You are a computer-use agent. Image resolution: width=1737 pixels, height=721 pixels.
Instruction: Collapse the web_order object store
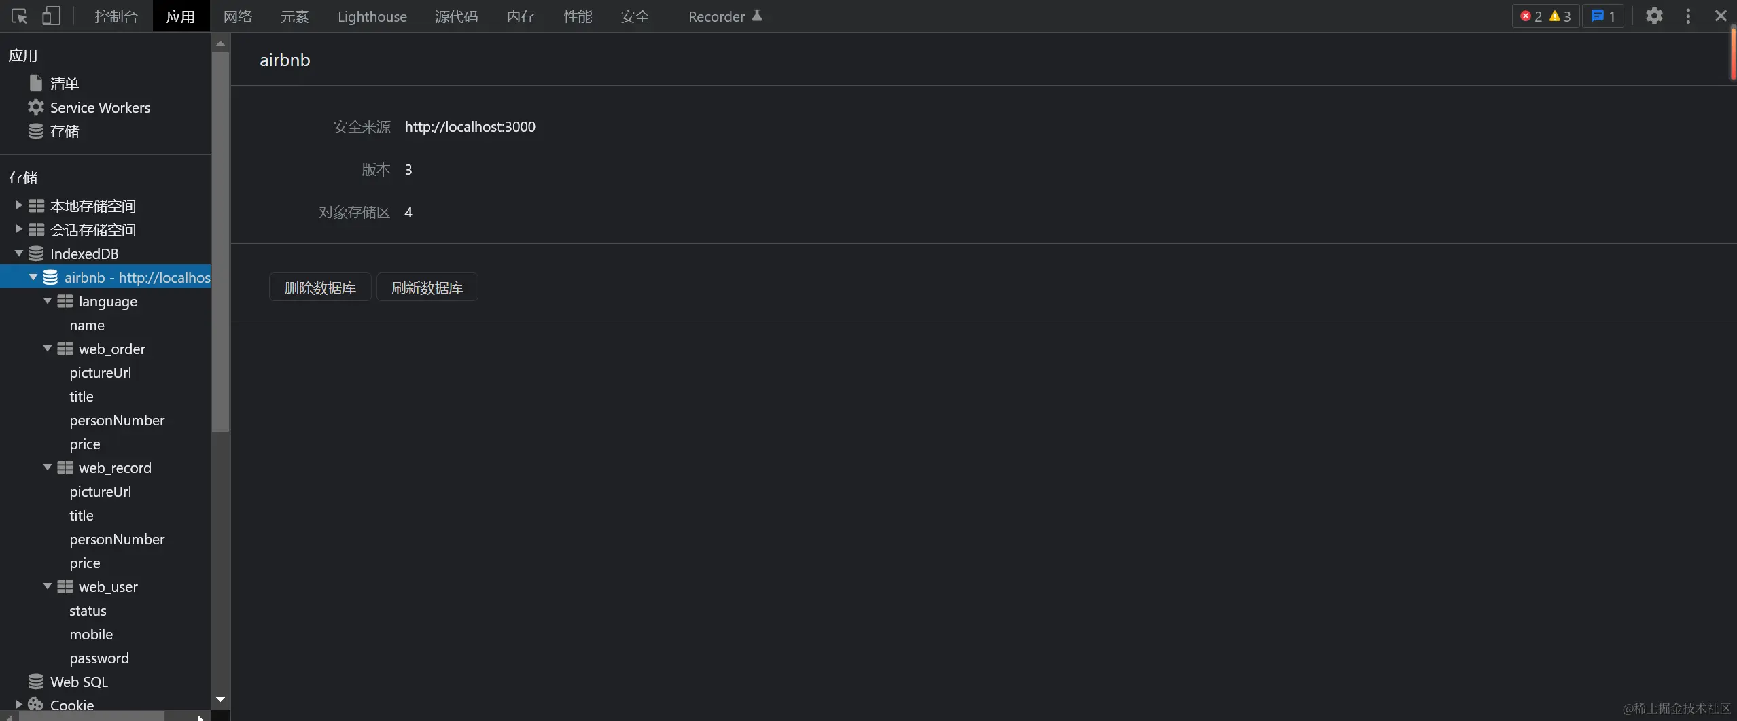tap(48, 349)
